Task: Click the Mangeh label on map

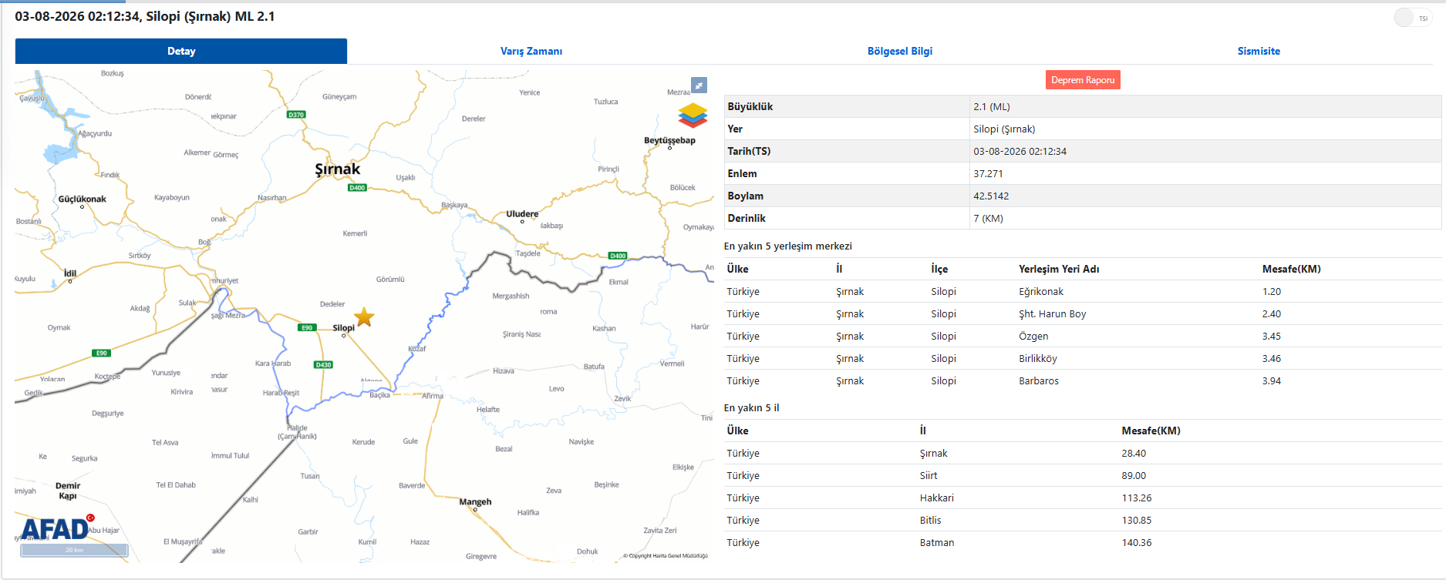Action: tap(475, 501)
